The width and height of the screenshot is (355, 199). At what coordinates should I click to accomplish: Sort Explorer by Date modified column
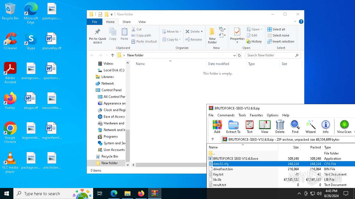tap(219, 64)
